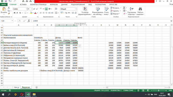
Task: Open Sort and Filter (Сортировка и фильтр)
Action: [132, 11]
